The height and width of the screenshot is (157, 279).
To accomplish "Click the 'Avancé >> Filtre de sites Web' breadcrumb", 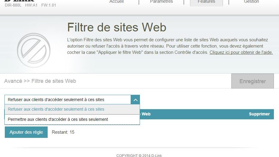I will 40,81.
